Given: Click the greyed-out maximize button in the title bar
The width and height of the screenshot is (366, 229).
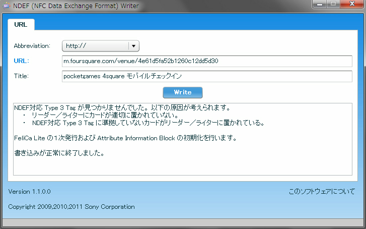Looking at the screenshot, I should click(x=333, y=4).
